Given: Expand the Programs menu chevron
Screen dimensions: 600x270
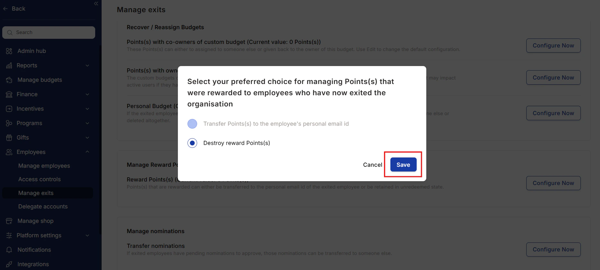Looking at the screenshot, I should pyautogui.click(x=88, y=123).
